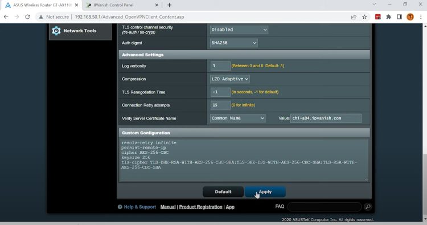Image resolution: width=427 pixels, height=225 pixels.
Task: Toggle the browser side panel
Action: click(x=399, y=17)
